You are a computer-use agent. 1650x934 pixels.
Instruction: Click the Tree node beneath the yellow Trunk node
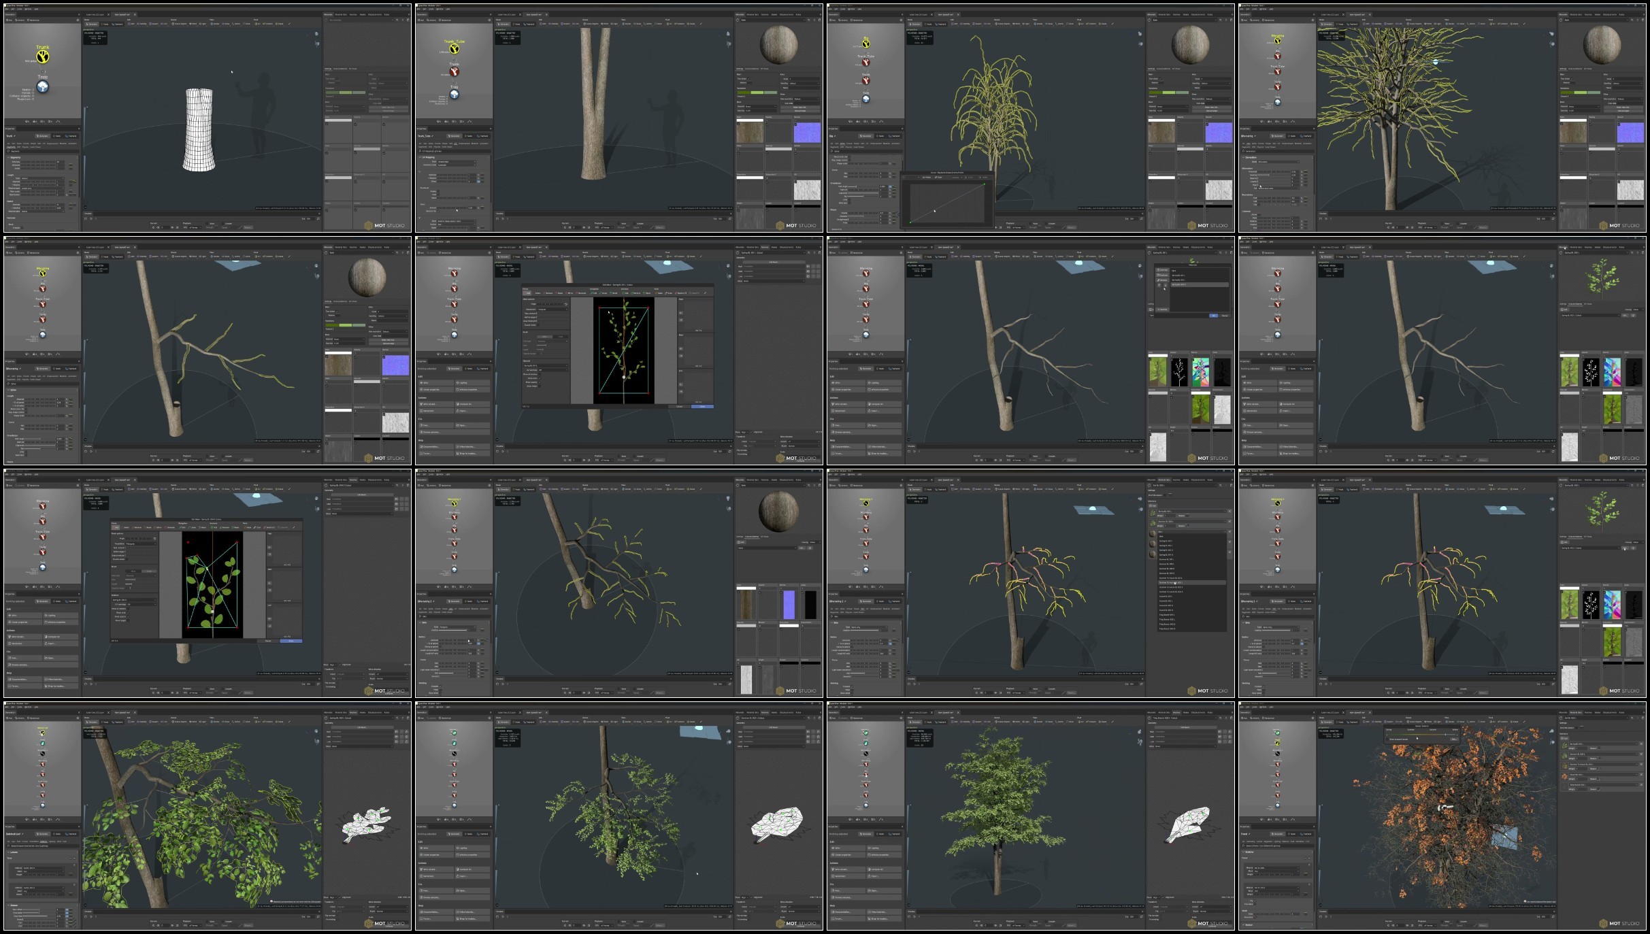(x=43, y=87)
